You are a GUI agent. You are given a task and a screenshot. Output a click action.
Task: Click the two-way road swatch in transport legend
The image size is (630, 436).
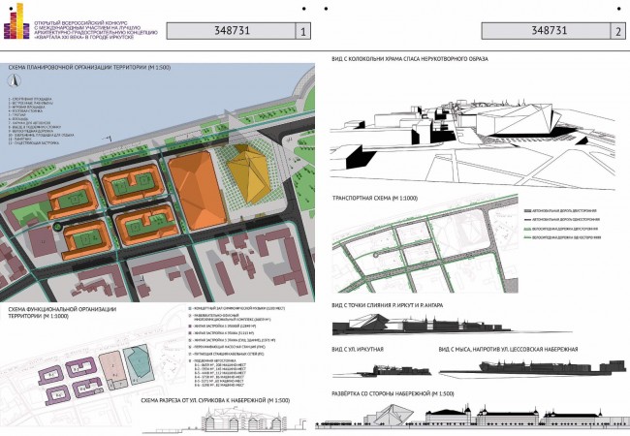(526, 211)
